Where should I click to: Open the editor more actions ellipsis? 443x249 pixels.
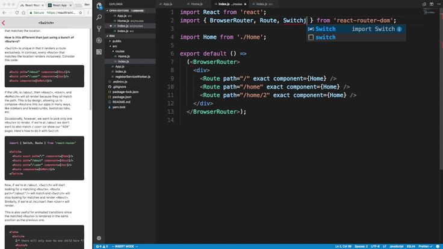coord(439,4)
